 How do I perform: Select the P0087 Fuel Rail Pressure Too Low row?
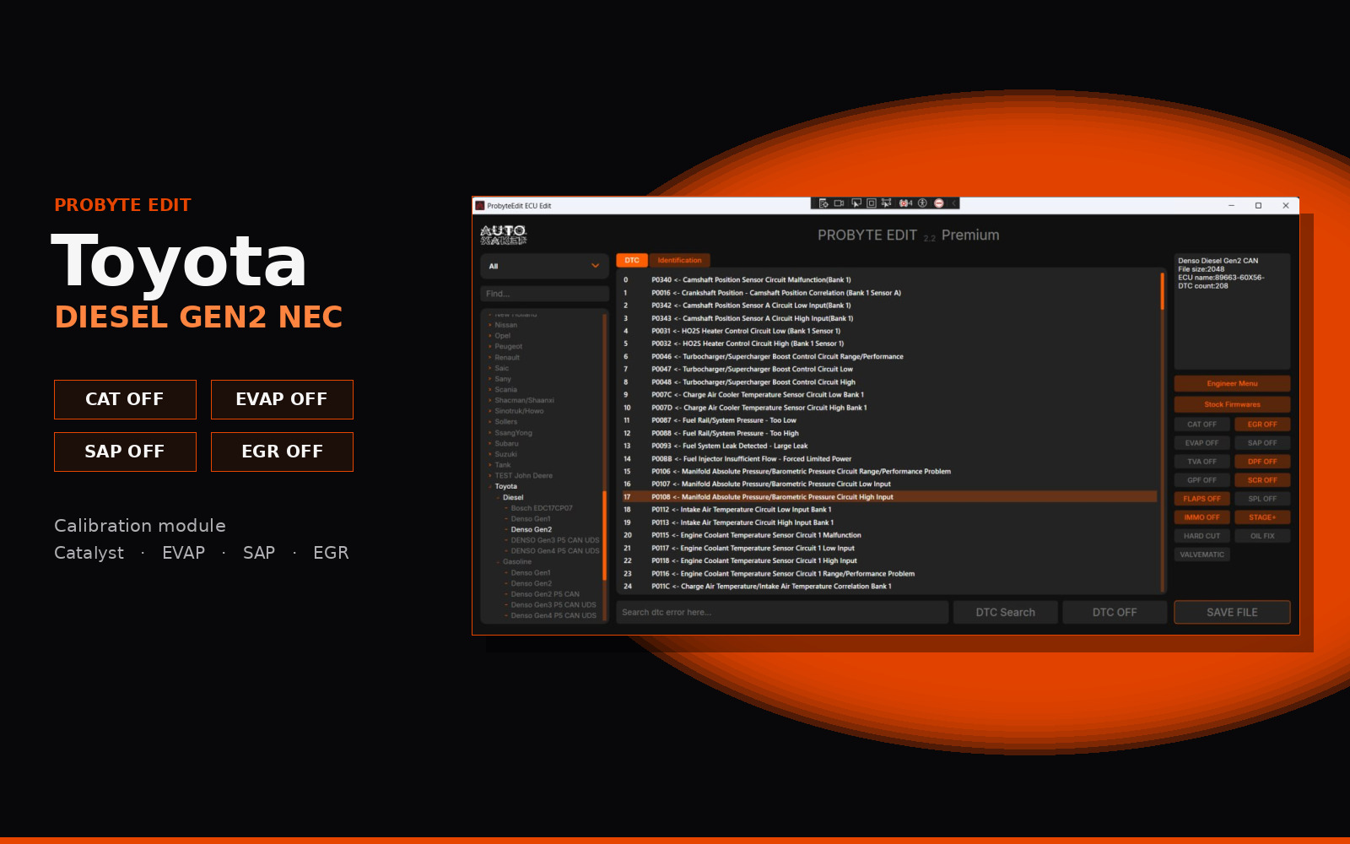888,420
